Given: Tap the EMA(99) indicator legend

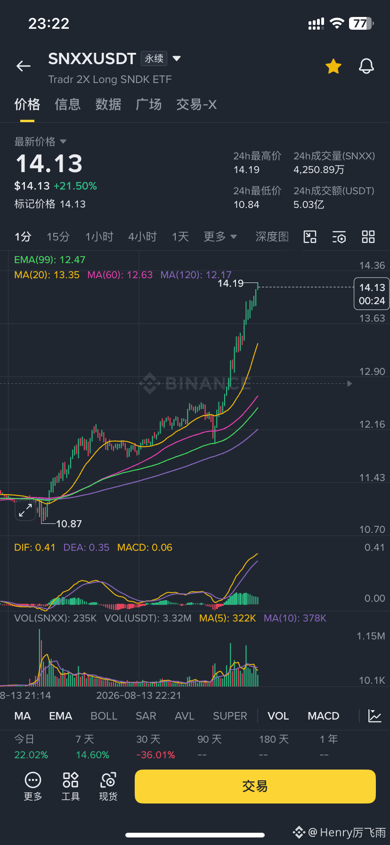Looking at the screenshot, I should (x=50, y=260).
